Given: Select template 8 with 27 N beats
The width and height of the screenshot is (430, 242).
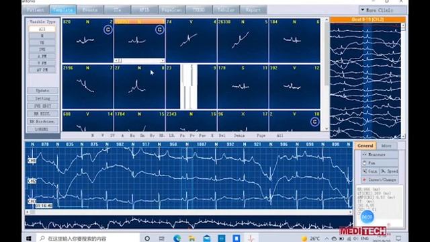Looking at the screenshot, I should pos(139,87).
